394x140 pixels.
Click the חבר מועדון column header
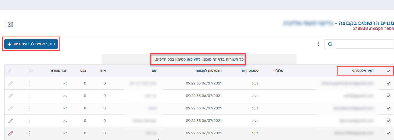point(60,71)
